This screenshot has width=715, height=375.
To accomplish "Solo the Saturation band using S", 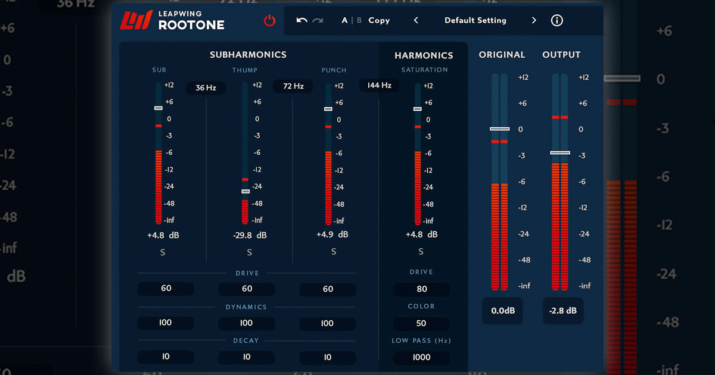I will (421, 252).
